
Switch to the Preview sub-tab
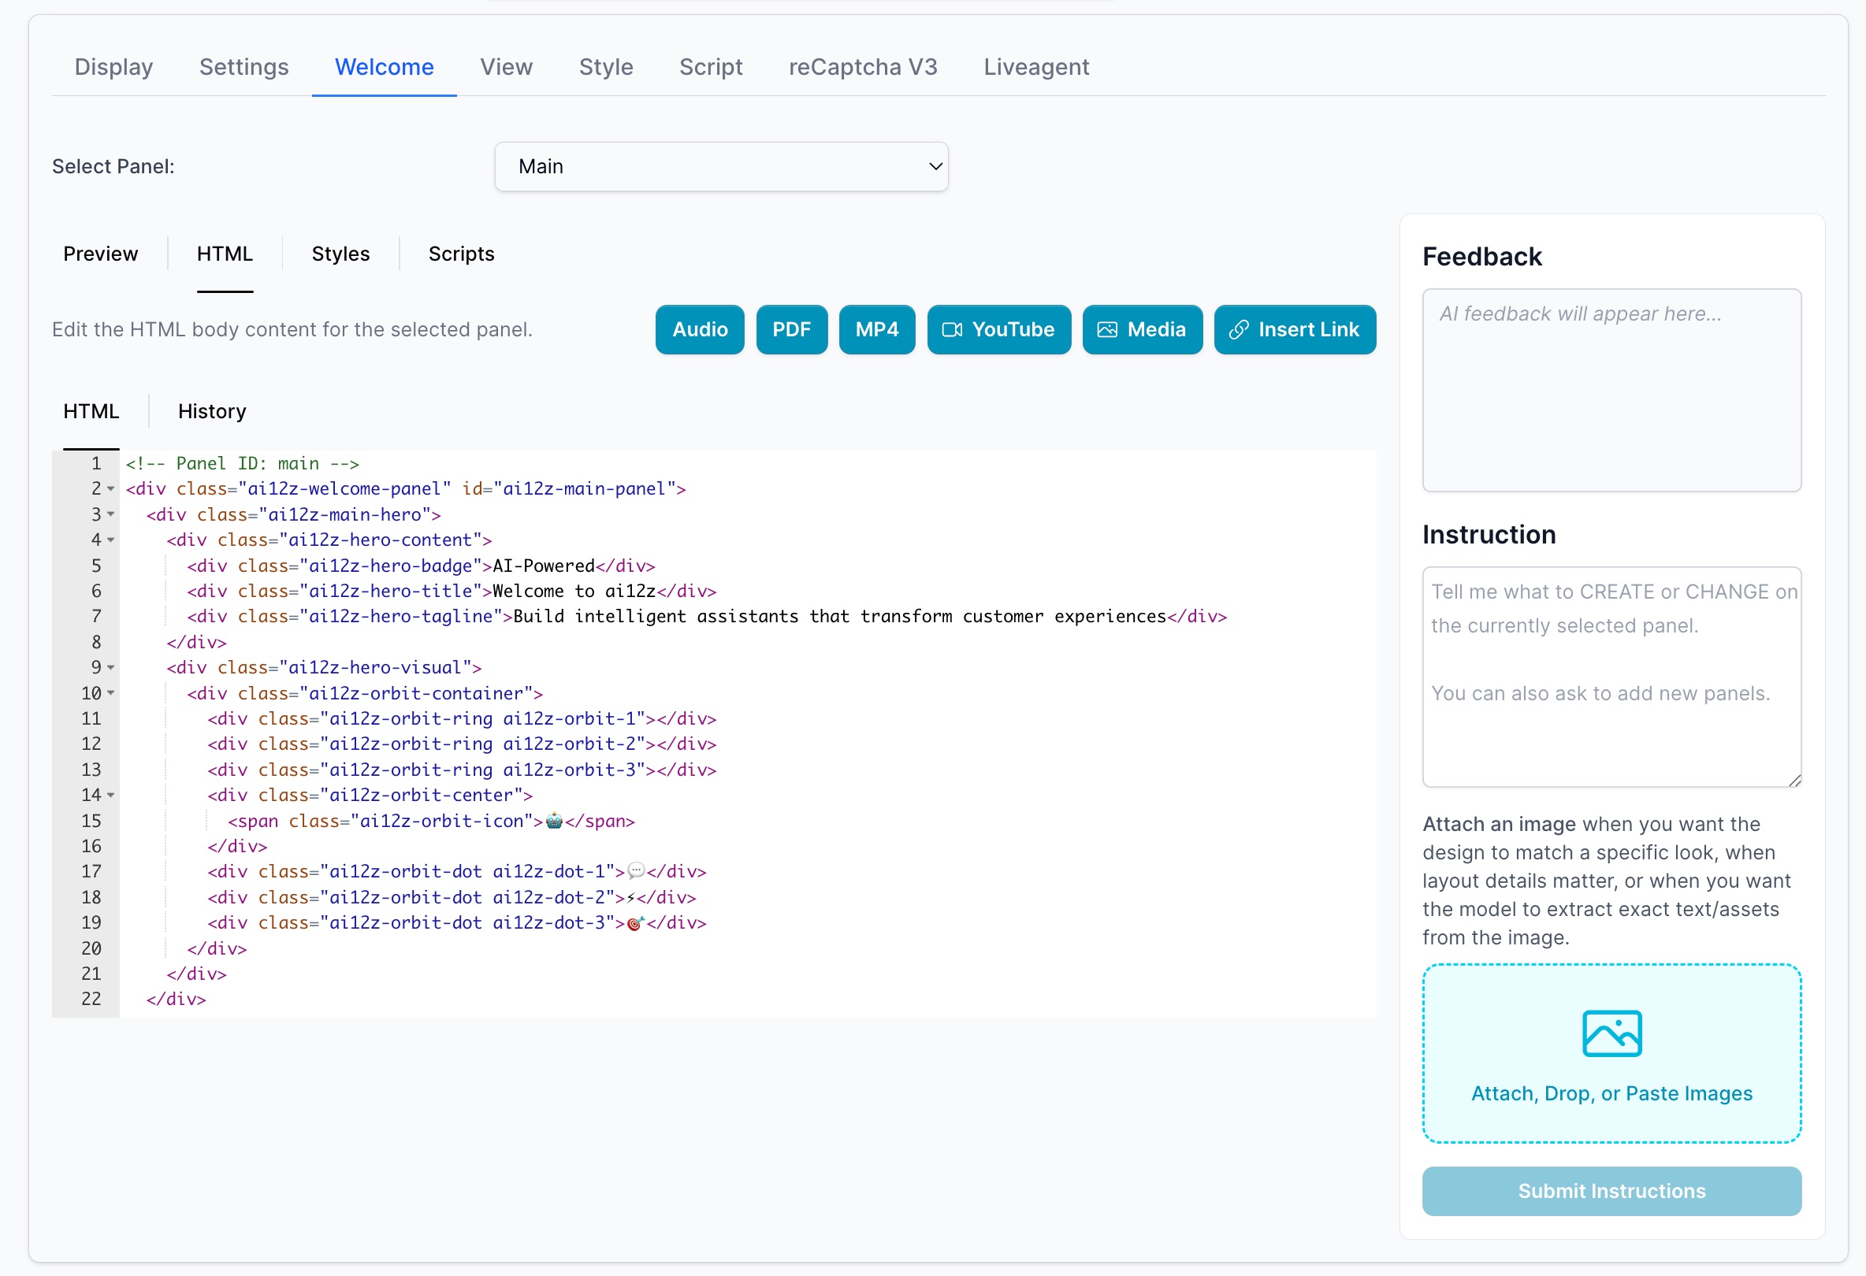[100, 254]
